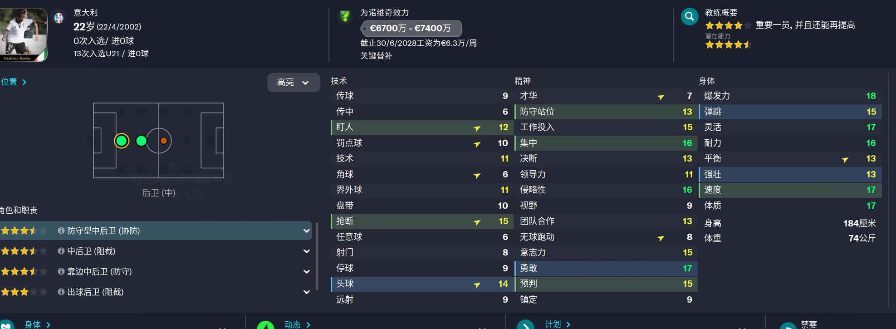
Task: Open the 高亮 highlight dropdown
Action: (x=293, y=82)
